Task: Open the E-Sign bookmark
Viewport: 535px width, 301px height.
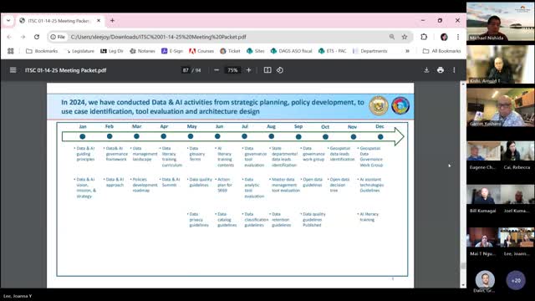Action: click(x=172, y=51)
